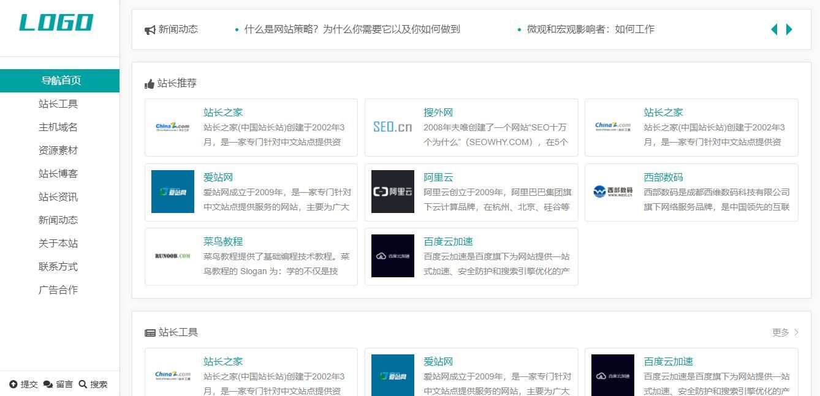Click the 新闻动态 label in the news ticker
820x396 pixels.
click(x=178, y=29)
